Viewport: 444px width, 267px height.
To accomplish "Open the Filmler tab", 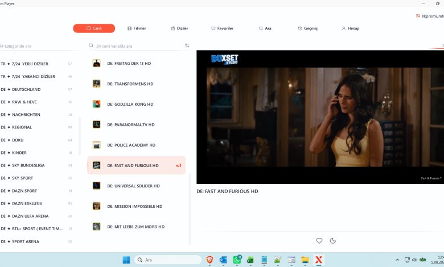I will pos(137,28).
